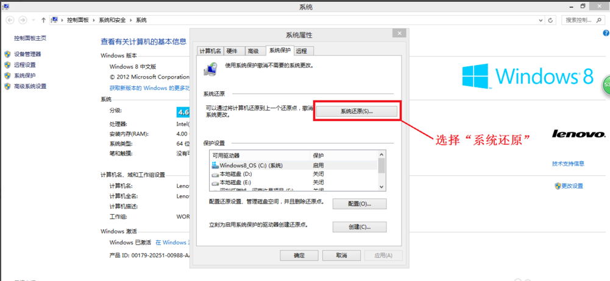This screenshot has height=281, width=610.
Task: Click the shield icon beside 设备管理器
Action: tap(7, 54)
